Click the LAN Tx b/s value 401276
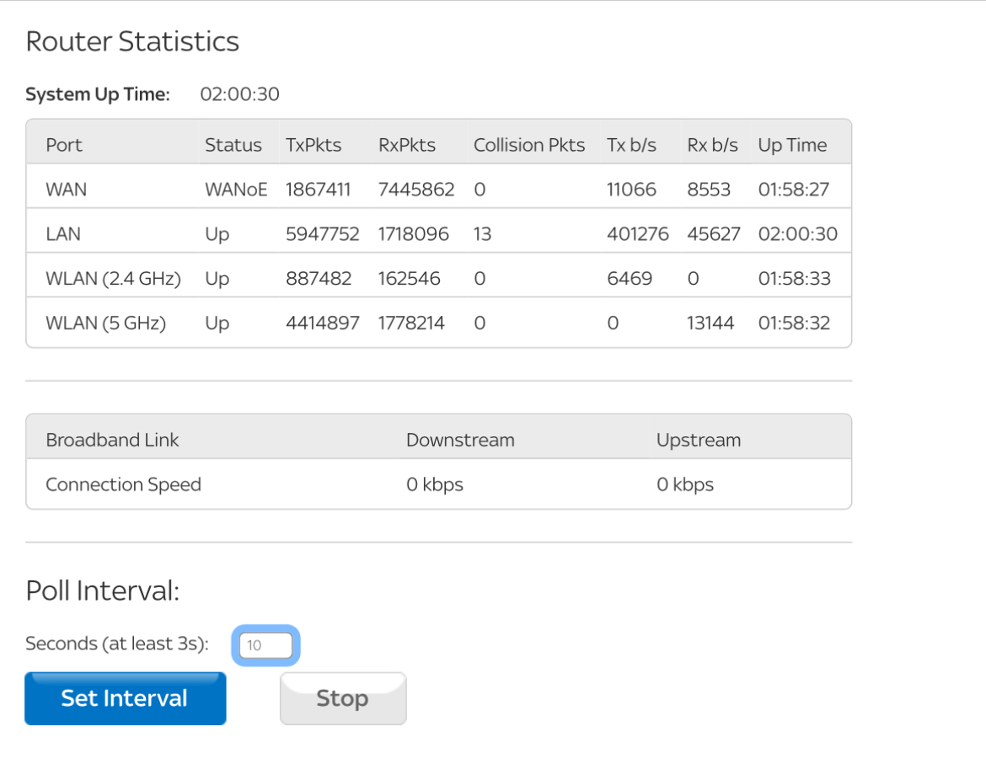Image resolution: width=986 pixels, height=764 pixels. point(637,234)
